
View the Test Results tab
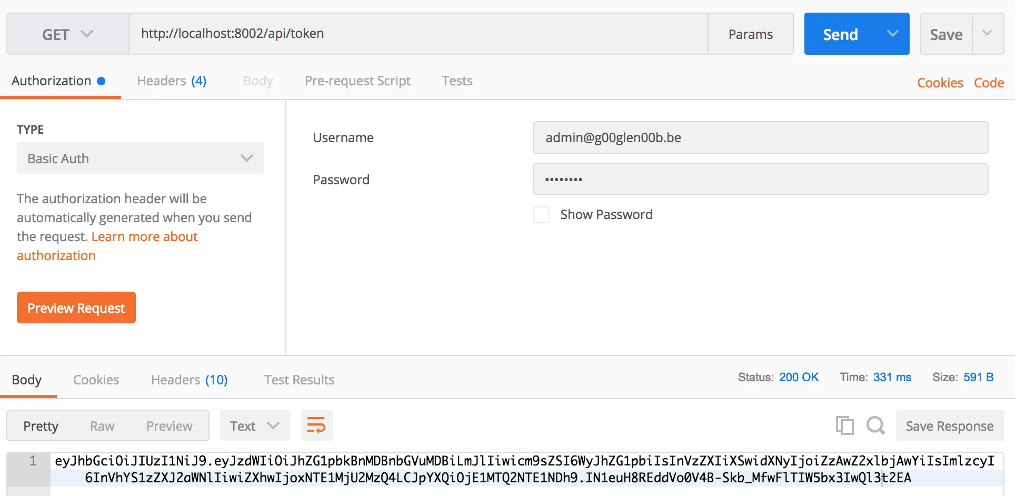[298, 379]
